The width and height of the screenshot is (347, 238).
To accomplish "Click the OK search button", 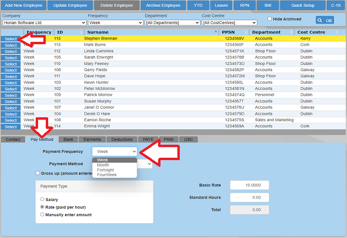I will pyautogui.click(x=325, y=20).
